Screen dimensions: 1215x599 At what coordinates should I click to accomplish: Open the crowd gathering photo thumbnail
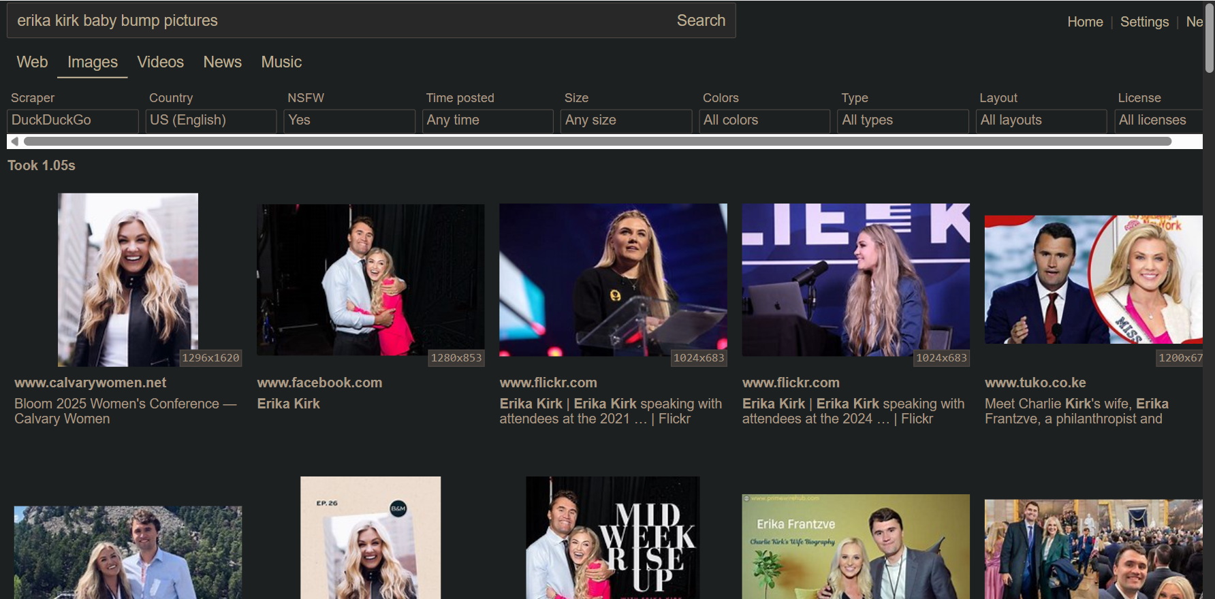pyautogui.click(x=1094, y=549)
